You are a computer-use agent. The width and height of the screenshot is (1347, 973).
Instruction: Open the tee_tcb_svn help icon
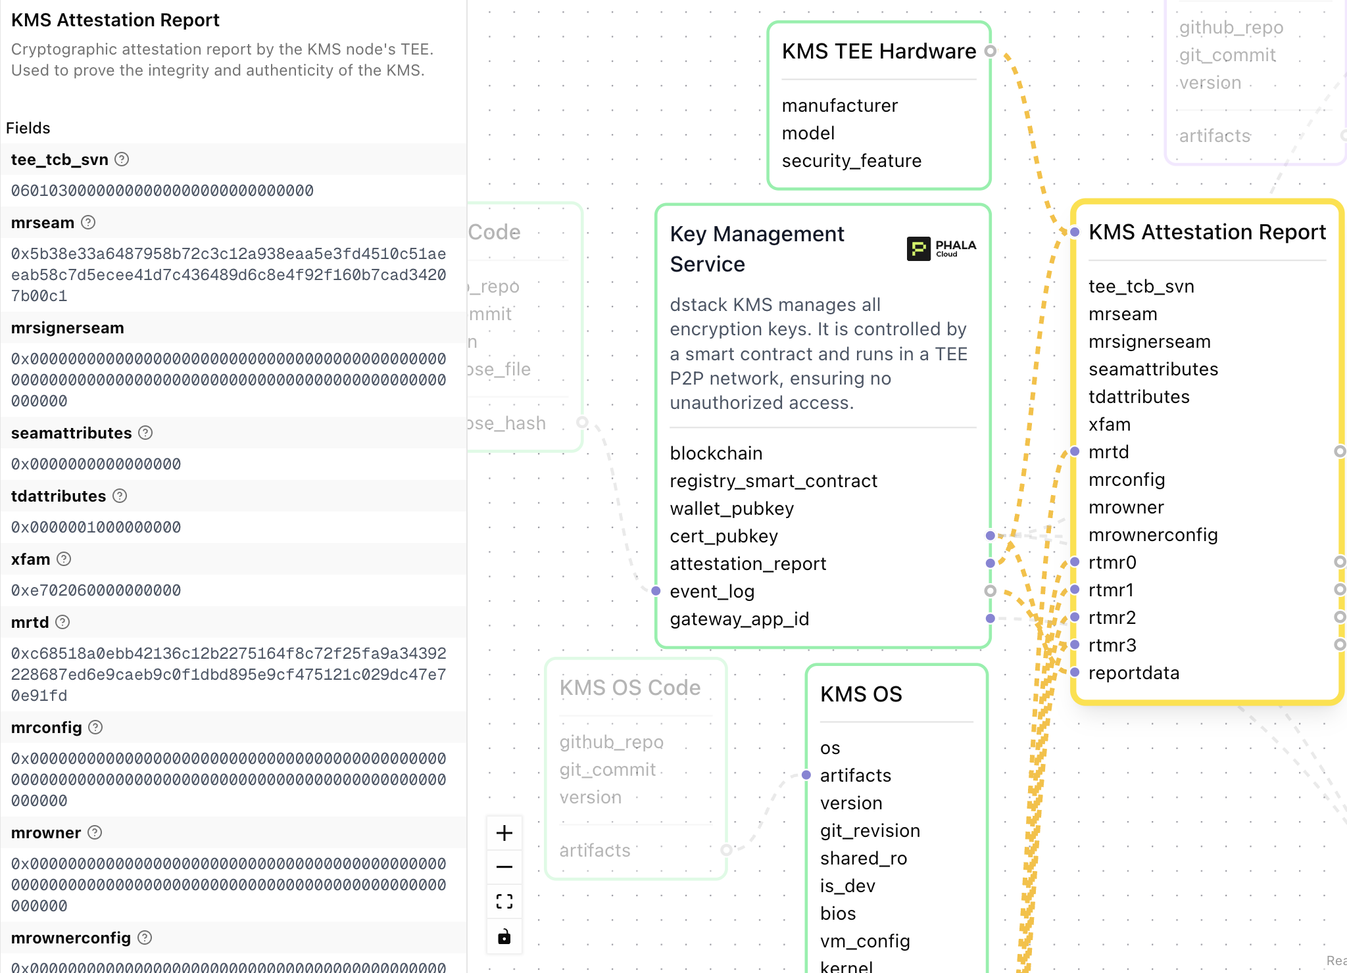[x=122, y=159]
